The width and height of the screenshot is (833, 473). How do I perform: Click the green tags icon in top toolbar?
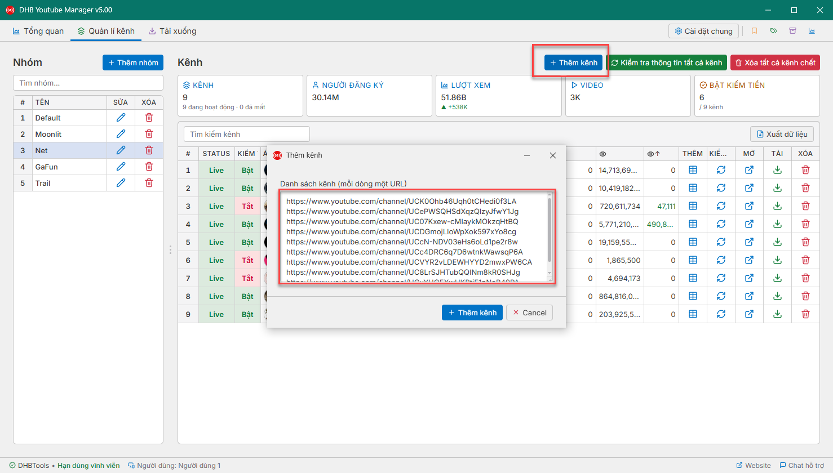[773, 31]
